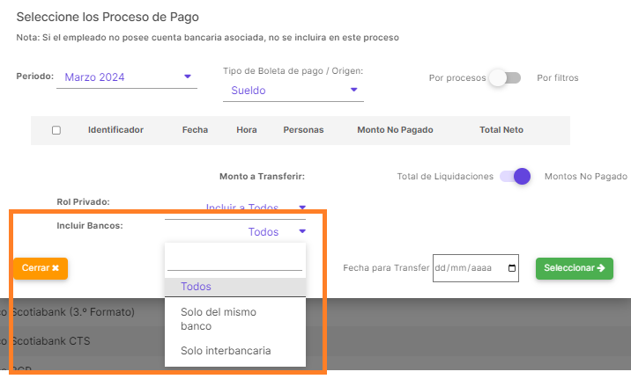Toggle the Por procesos / Por filtros switch
631x379 pixels.
pos(505,77)
